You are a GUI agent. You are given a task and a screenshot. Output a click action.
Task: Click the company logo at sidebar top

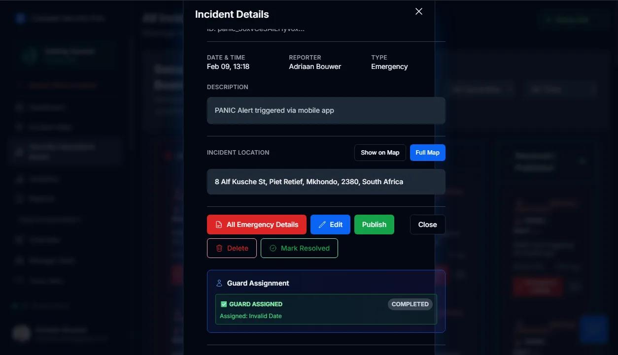pos(19,18)
